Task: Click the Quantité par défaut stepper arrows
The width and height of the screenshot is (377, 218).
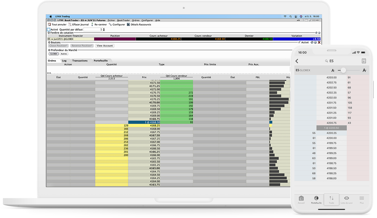Action: (x=104, y=30)
